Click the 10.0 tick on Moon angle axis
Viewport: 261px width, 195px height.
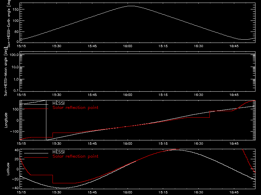click(15, 67)
